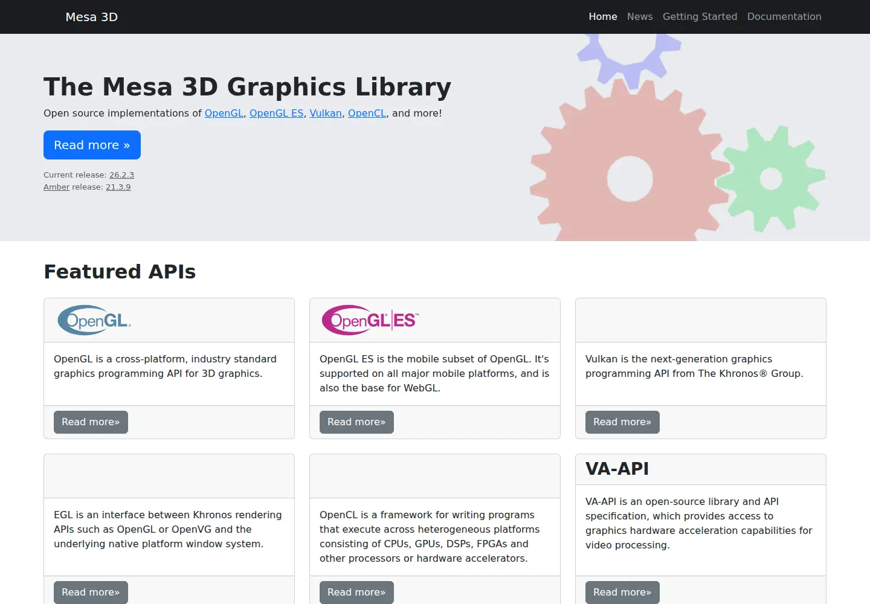Click the OpenGL logo image
This screenshot has height=604, width=870.
tap(94, 320)
